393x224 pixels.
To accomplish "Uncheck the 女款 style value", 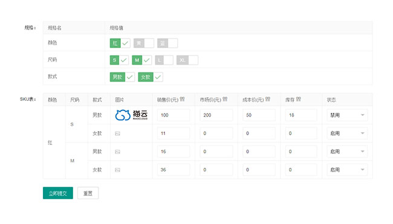I will (x=151, y=77).
